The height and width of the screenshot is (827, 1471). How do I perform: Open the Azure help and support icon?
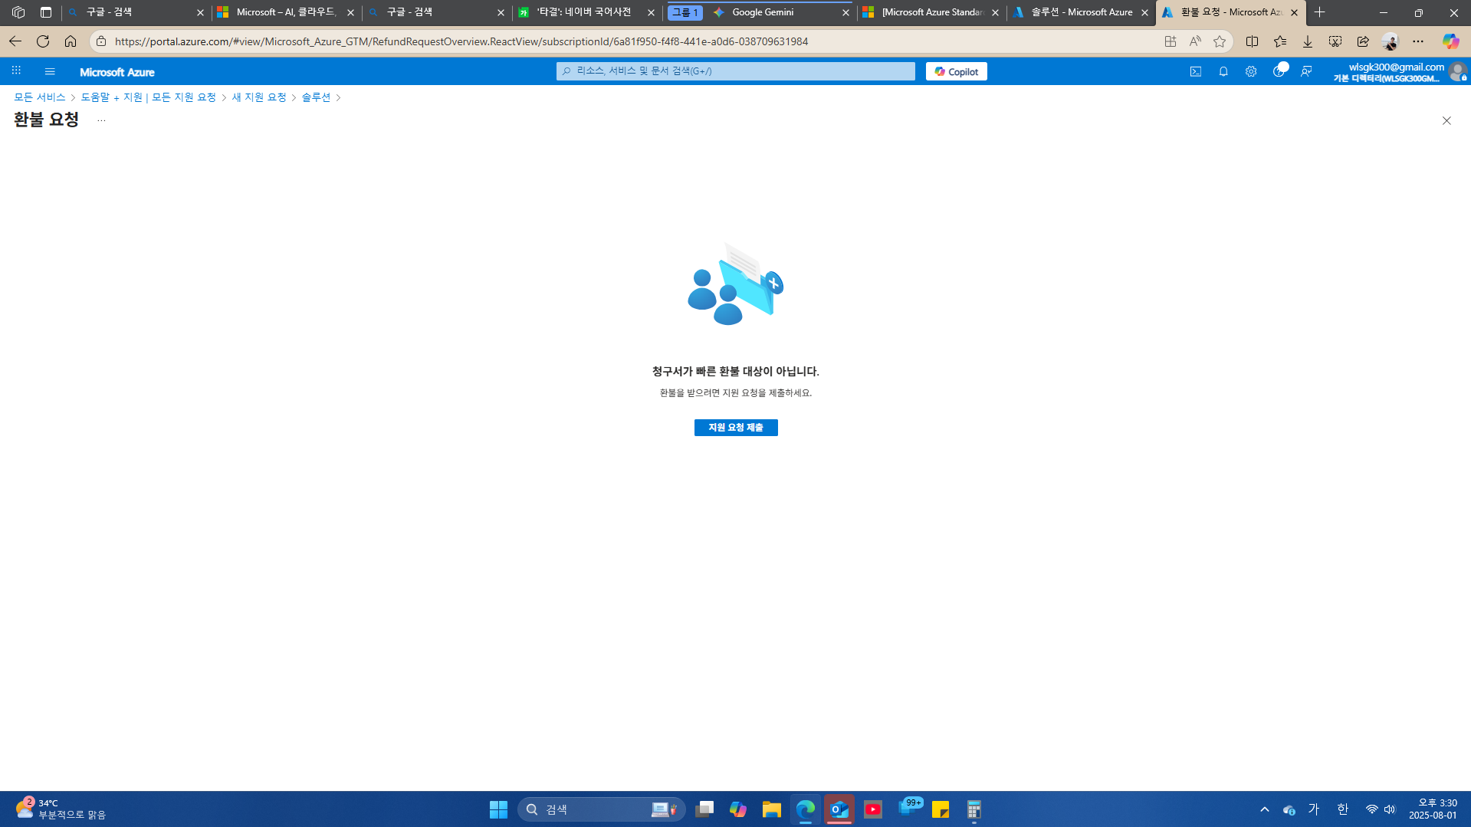[x=1279, y=71]
